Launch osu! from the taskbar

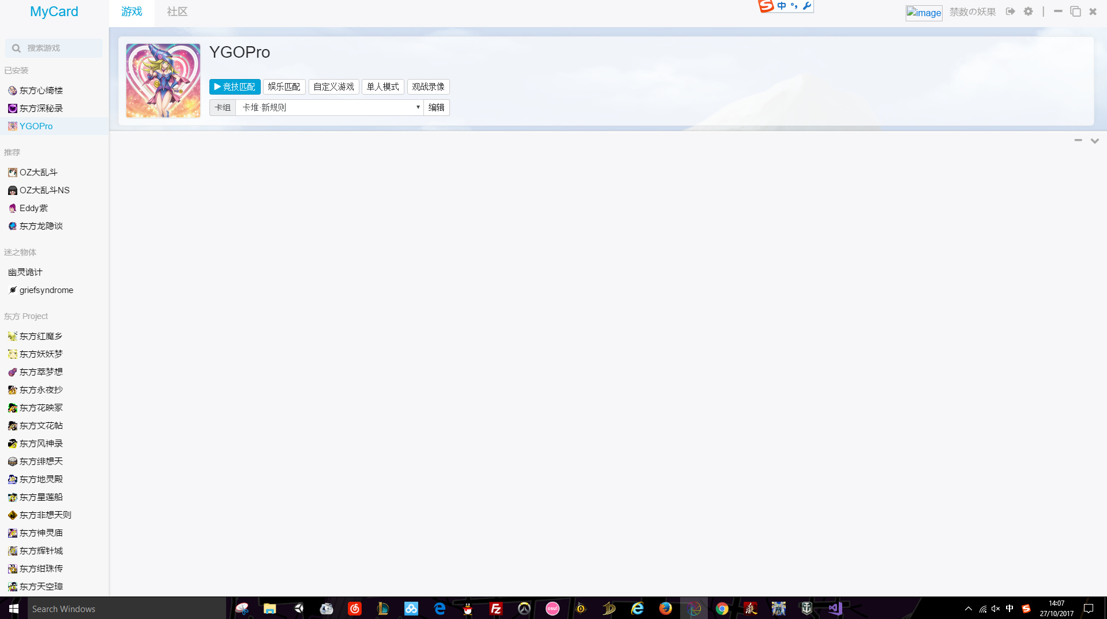pyautogui.click(x=552, y=609)
